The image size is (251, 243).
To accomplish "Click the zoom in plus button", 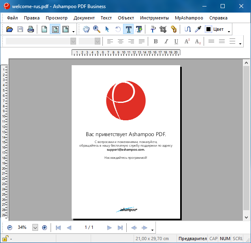I will tap(45, 228).
